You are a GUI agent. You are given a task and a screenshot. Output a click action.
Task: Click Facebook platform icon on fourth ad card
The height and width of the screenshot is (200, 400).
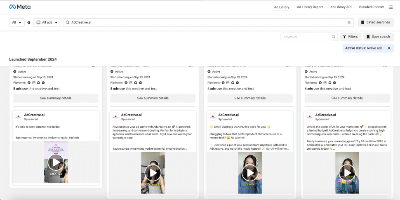click(320, 82)
